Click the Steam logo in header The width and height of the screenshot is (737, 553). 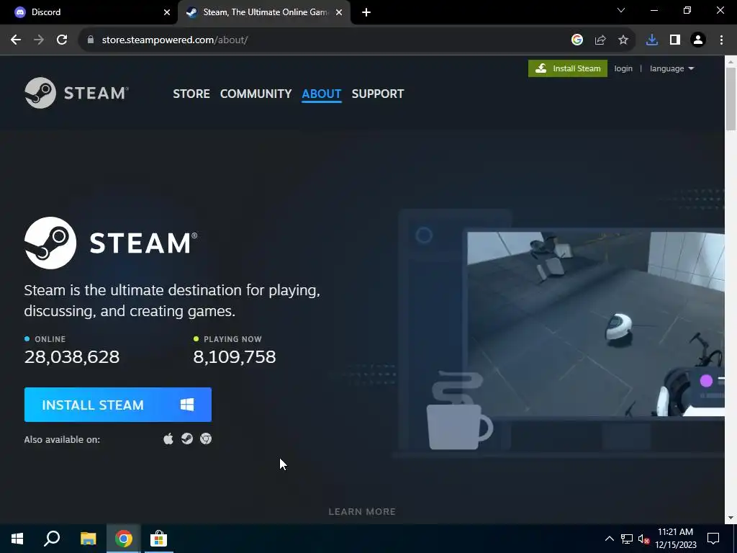76,93
